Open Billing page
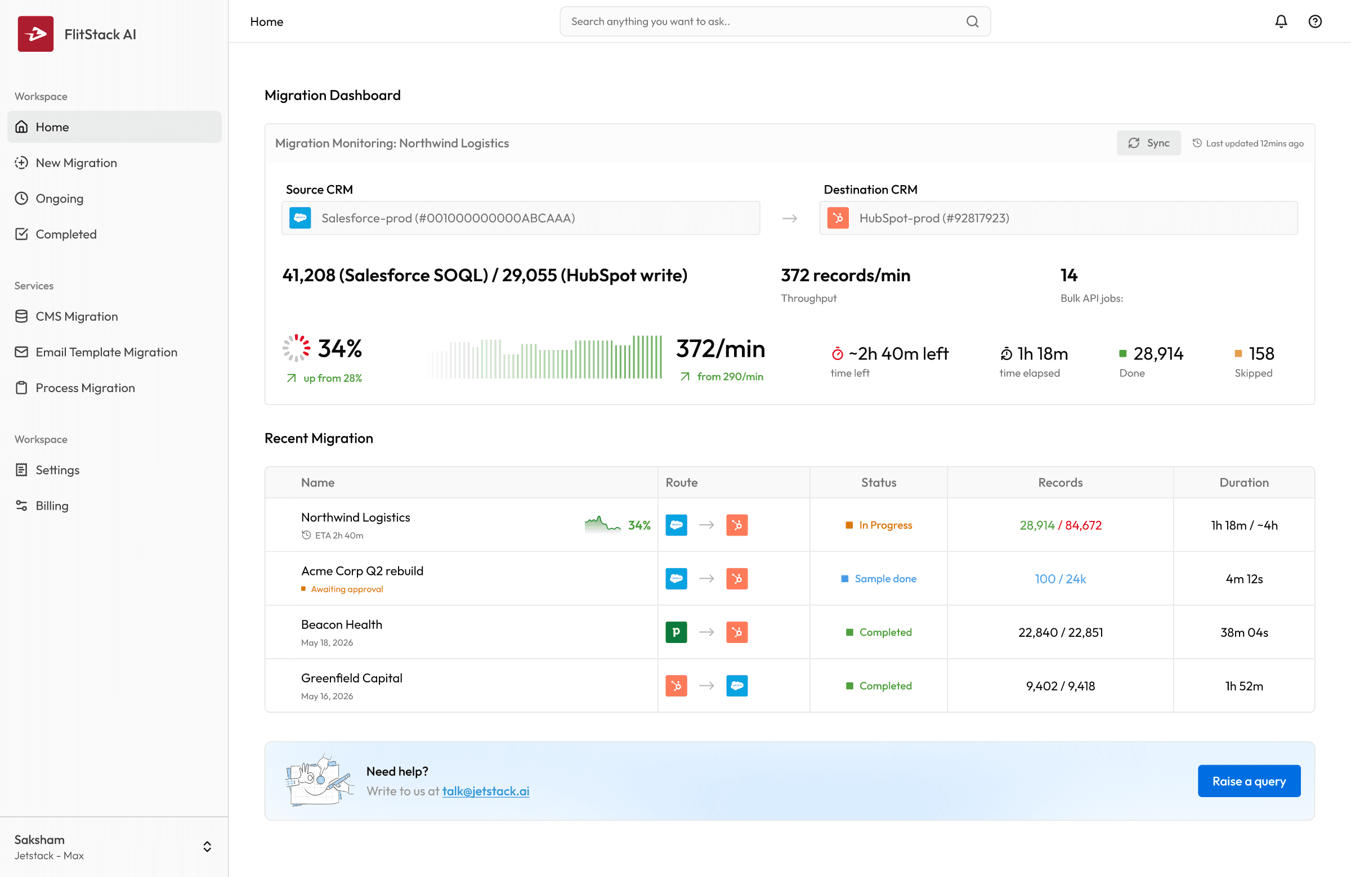 coord(114,506)
